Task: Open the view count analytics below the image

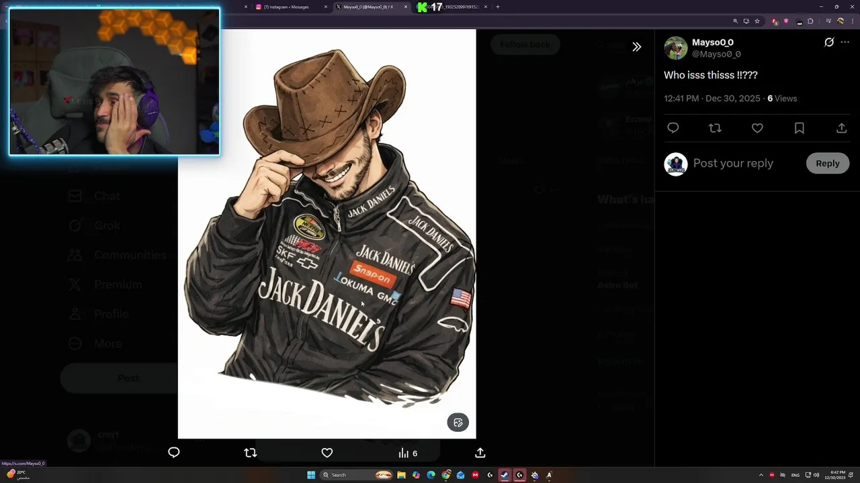Action: click(408, 453)
